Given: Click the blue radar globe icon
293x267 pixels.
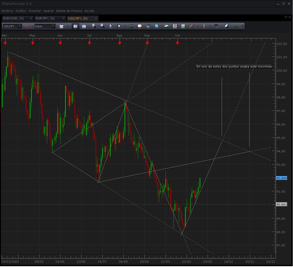Looking at the screenshot, I should click(157, 26).
